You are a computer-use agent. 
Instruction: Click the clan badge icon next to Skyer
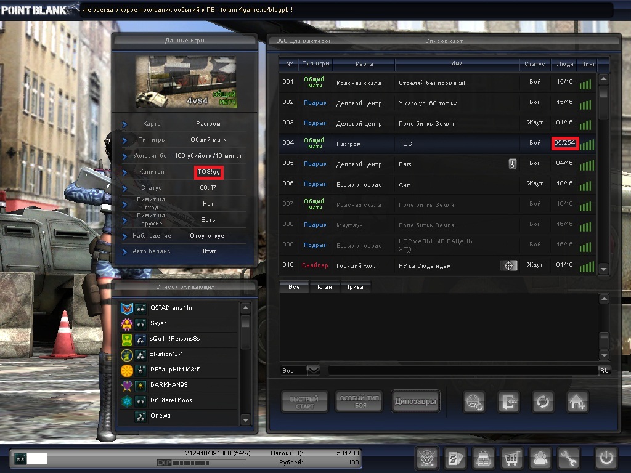(x=127, y=324)
